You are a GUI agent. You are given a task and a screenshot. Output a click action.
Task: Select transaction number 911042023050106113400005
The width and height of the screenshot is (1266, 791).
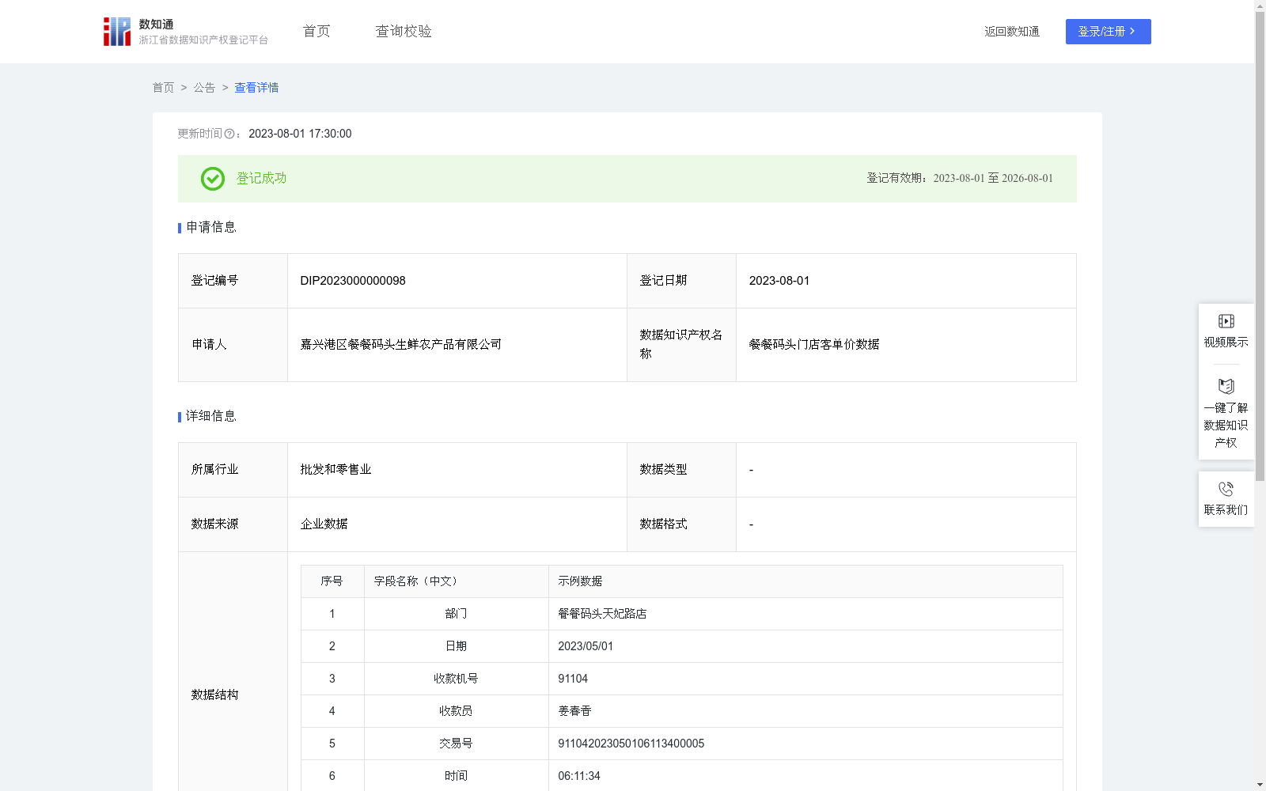[631, 744]
